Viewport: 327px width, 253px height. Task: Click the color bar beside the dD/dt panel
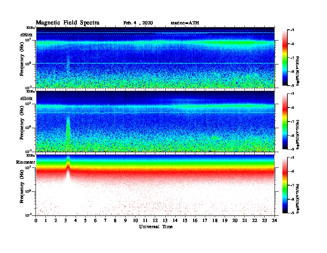285,121
